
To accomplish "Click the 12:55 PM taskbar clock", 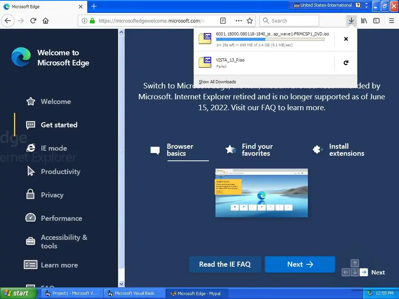I will click(x=385, y=293).
